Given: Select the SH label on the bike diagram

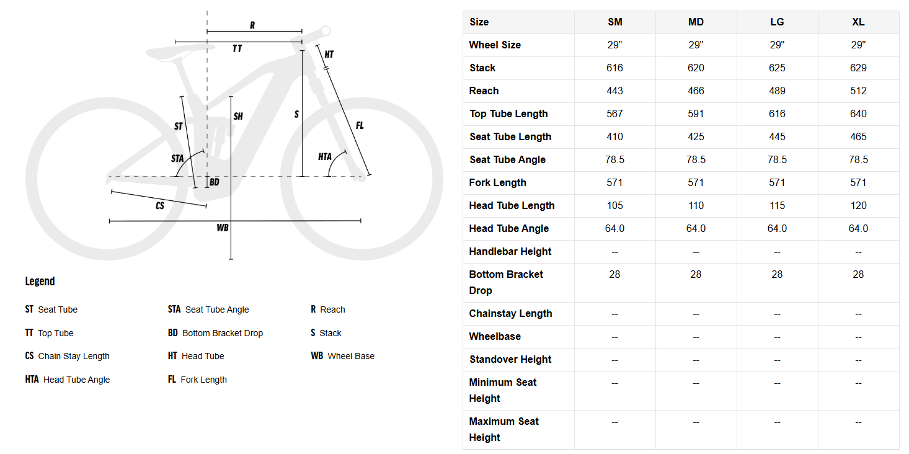Looking at the screenshot, I should 238,117.
